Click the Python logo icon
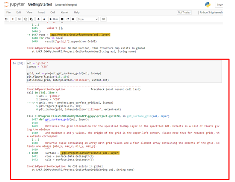Image resolution: width=235 pixels, height=182 pixels. 208,5
